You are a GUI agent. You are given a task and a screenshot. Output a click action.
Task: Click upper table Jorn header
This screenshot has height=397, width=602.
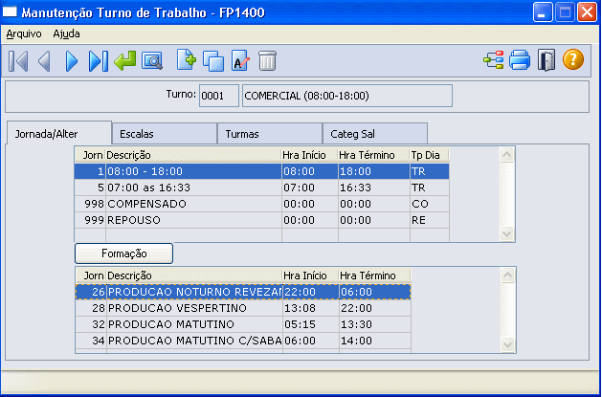91,155
